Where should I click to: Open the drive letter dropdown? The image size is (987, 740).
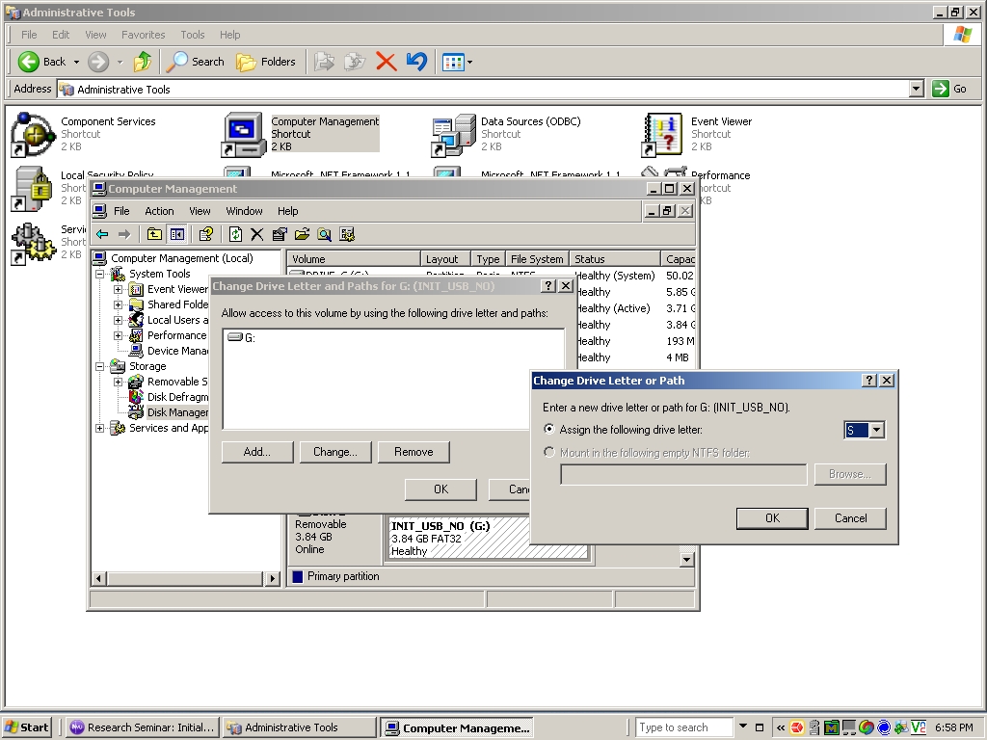click(876, 431)
